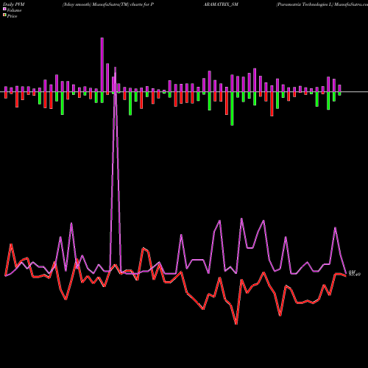Click the green-red Price legend swatch
368x368 pixels.
[4, 15]
